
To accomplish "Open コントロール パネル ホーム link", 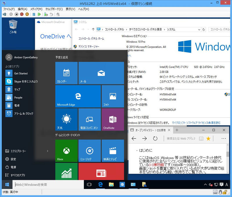I will point(91,39).
